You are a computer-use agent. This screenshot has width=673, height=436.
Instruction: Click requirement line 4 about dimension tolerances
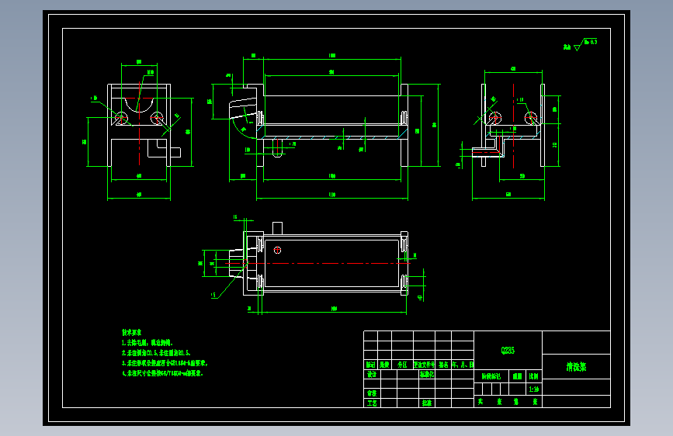pyautogui.click(x=163, y=373)
